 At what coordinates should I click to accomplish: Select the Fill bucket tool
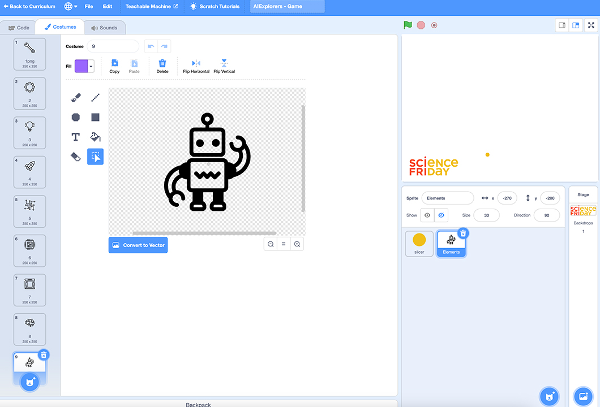tap(95, 137)
